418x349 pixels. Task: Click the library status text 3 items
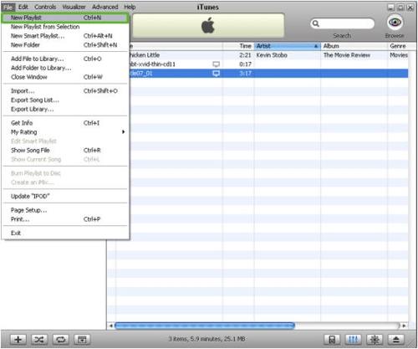tap(206, 339)
